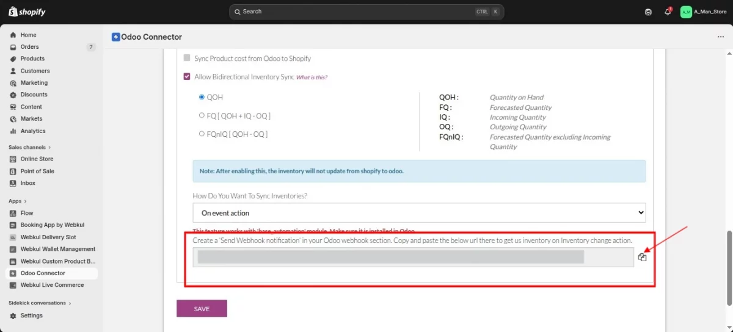Viewport: 733px width, 332px height.
Task: Click the 'Quantity on Hand' legend text
Action: pos(517,98)
